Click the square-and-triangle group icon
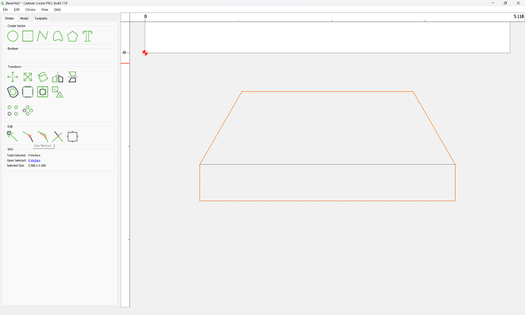525x315 pixels. click(58, 92)
